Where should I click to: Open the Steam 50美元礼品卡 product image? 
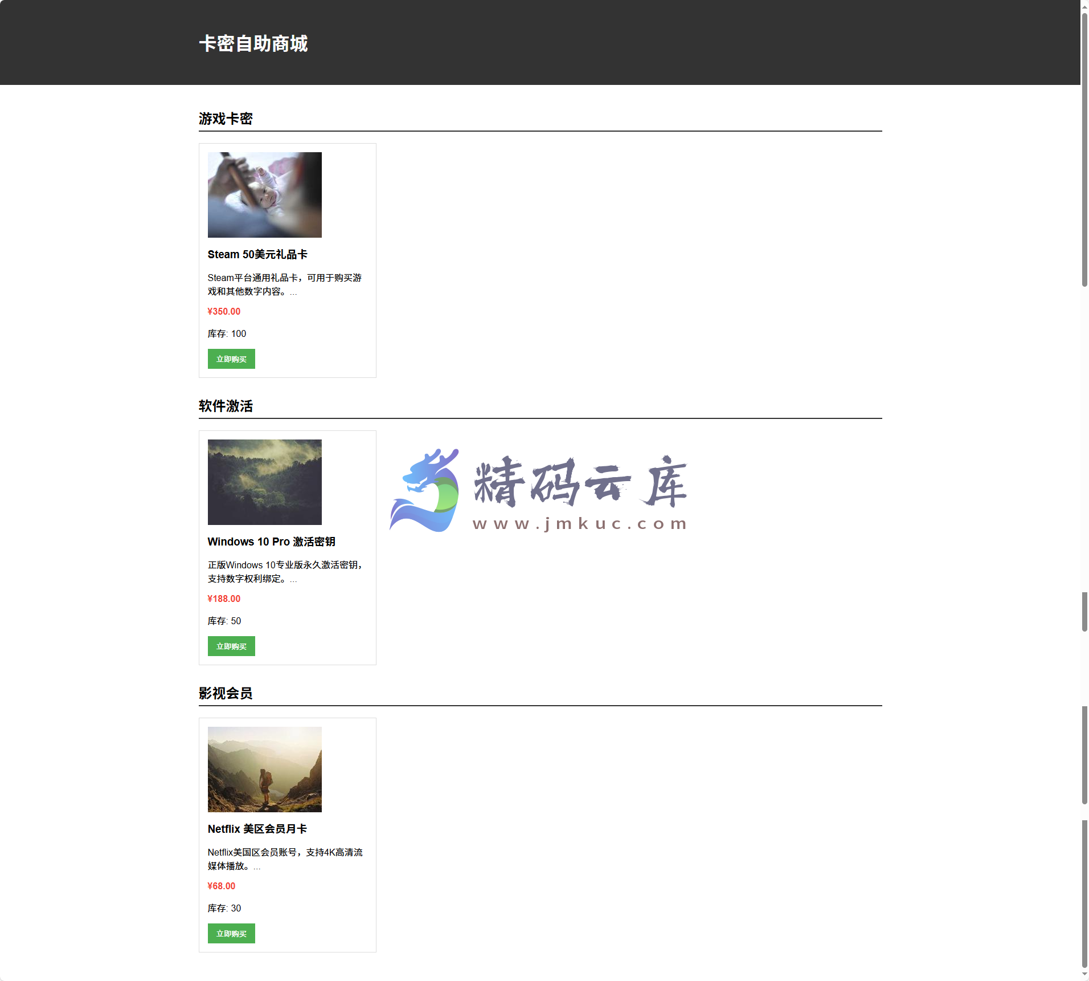pos(265,195)
